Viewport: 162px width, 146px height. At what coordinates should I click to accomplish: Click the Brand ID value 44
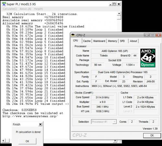click(135, 55)
